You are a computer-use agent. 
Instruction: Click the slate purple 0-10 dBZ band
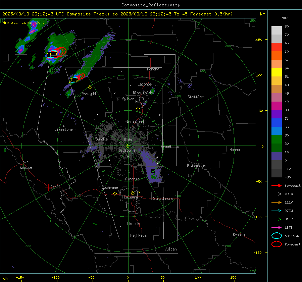click(x=276, y=156)
